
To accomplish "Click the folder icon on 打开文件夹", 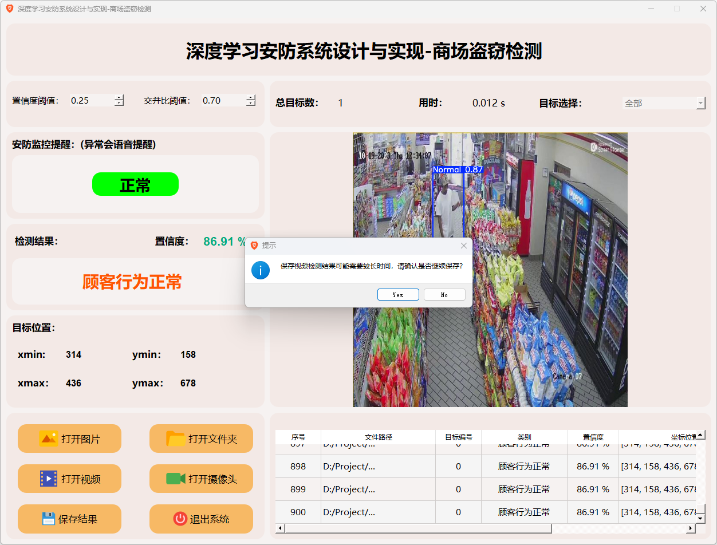I will tap(175, 439).
